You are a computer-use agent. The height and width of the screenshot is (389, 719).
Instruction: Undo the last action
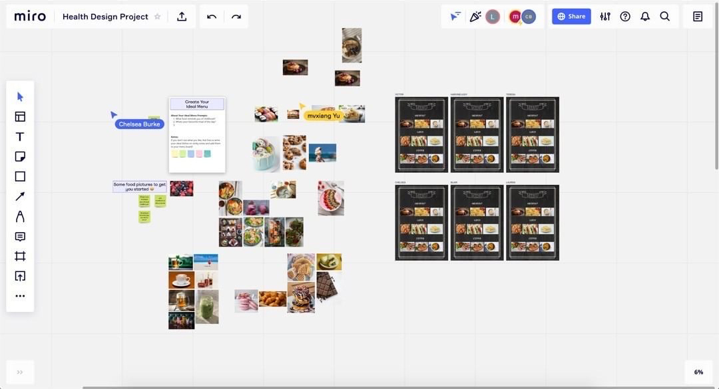[x=212, y=17]
